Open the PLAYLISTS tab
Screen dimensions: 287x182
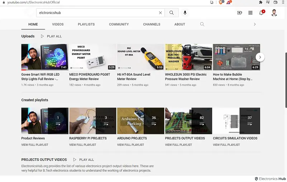point(86,24)
